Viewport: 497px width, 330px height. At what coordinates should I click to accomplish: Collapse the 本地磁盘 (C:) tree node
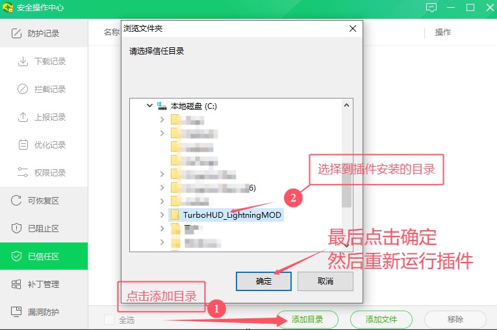point(150,105)
